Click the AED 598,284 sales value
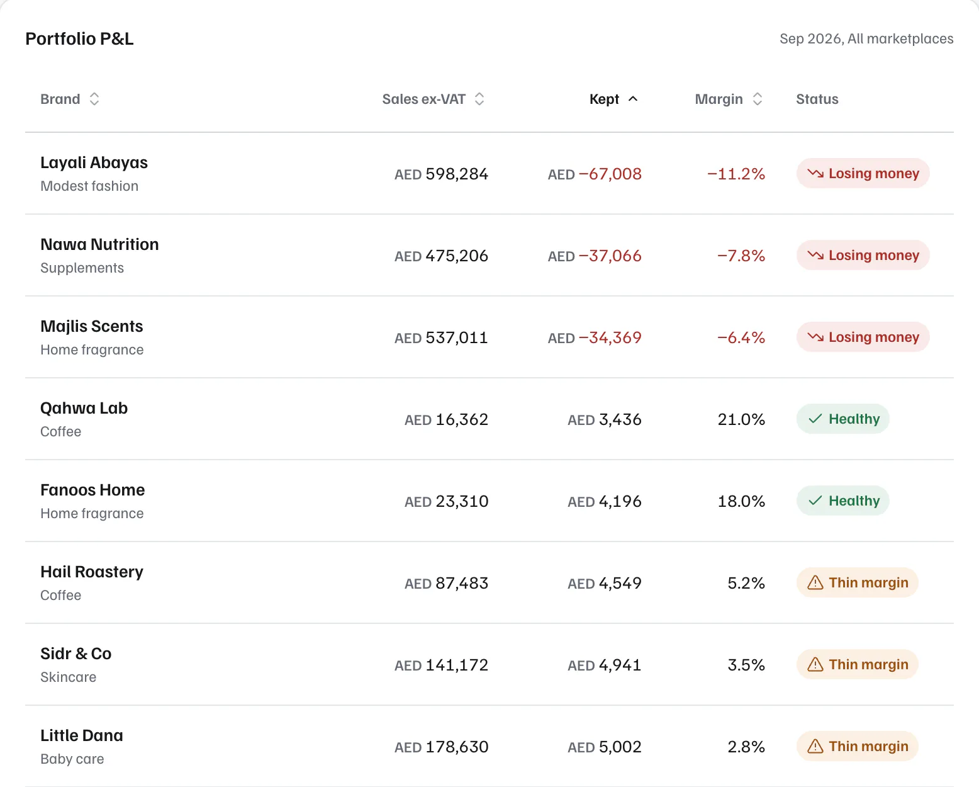 point(441,174)
